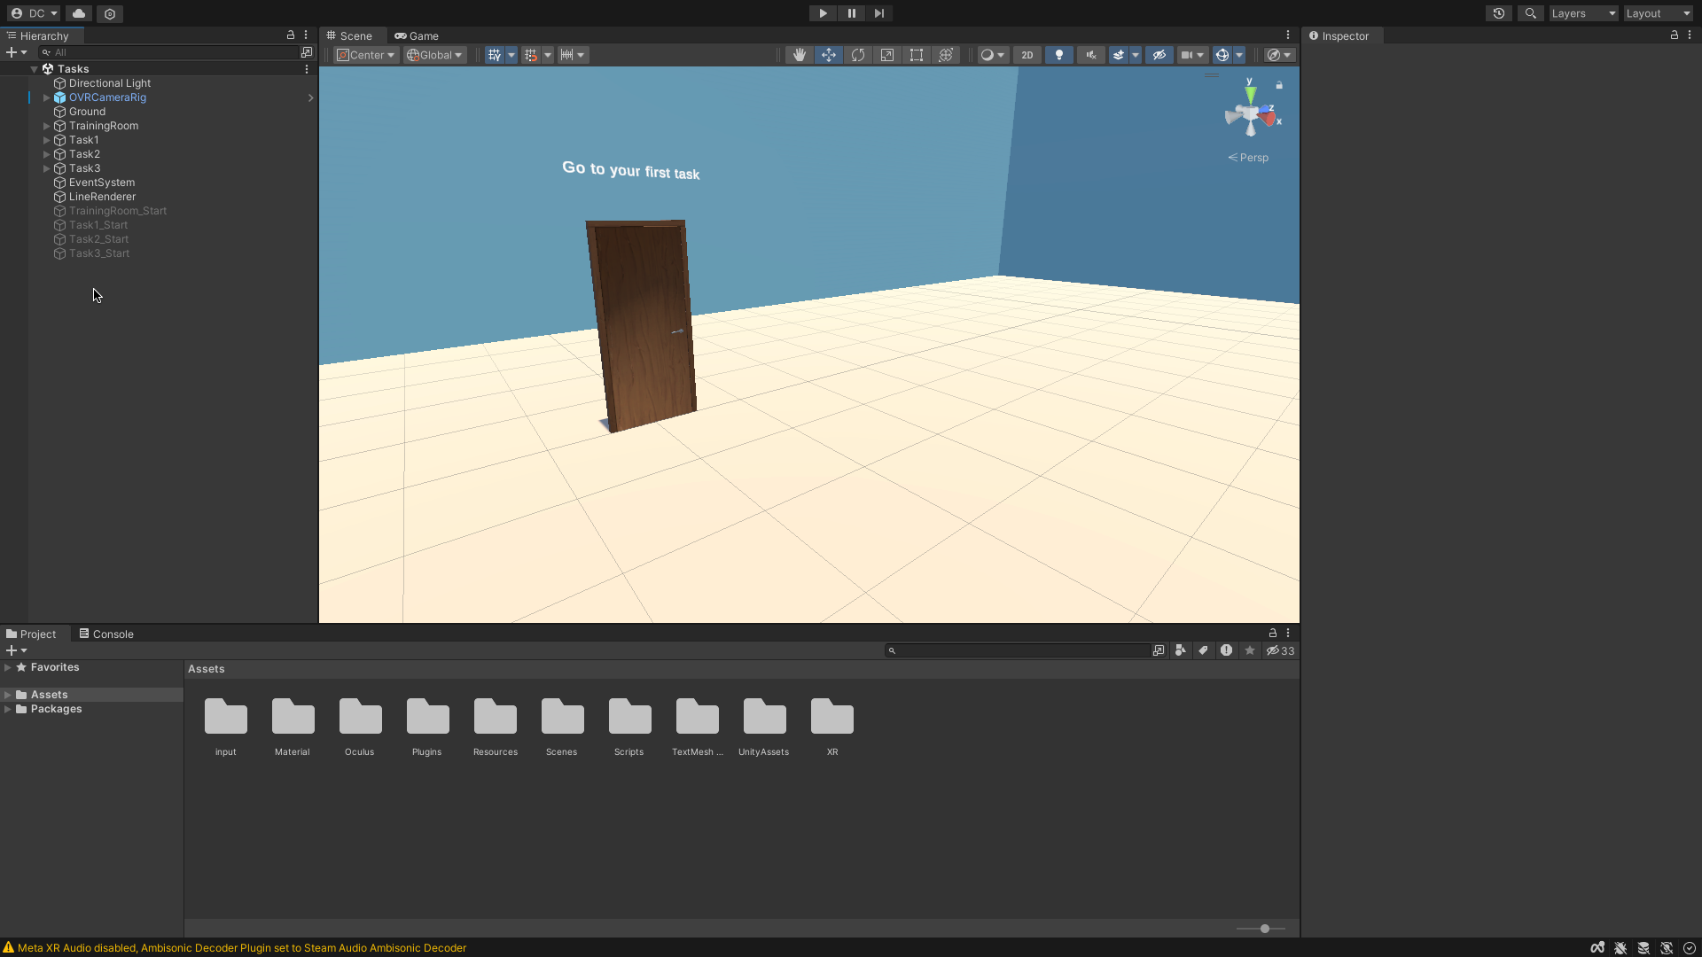
Task: Expand the Task1 object in Hierarchy
Action: (x=46, y=139)
